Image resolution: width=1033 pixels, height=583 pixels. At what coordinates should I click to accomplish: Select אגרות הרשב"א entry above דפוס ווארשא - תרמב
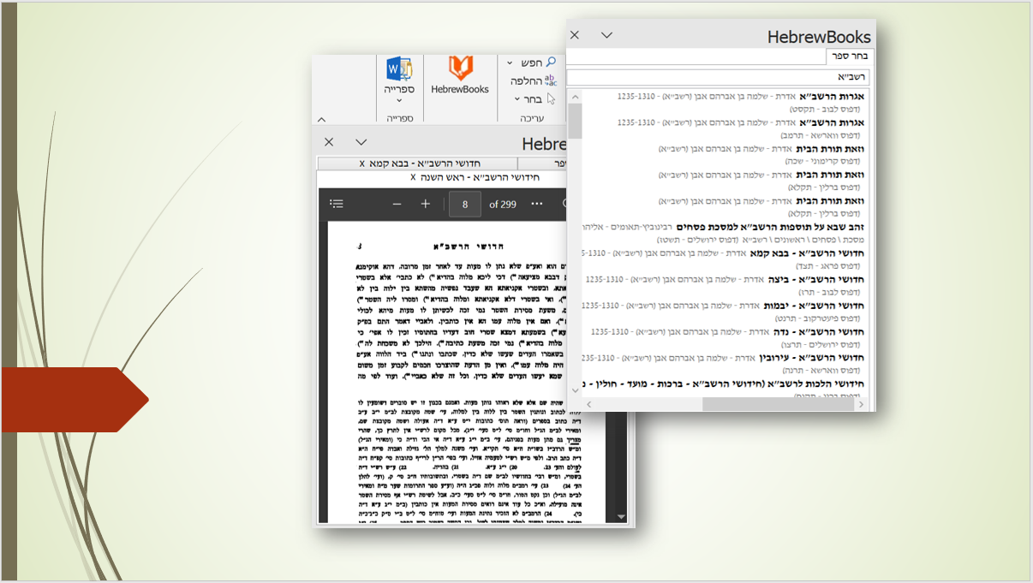pyautogui.click(x=832, y=122)
